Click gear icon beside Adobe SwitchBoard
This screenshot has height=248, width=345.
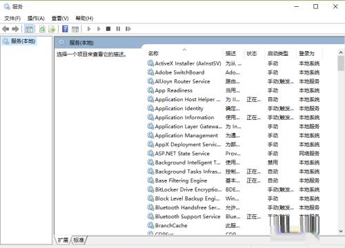pos(150,72)
